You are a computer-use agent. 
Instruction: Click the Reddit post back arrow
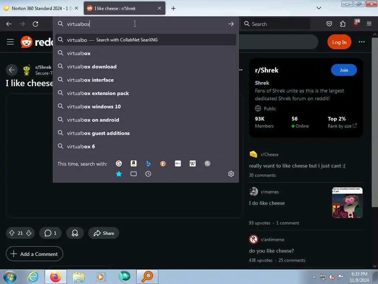click(x=11, y=70)
